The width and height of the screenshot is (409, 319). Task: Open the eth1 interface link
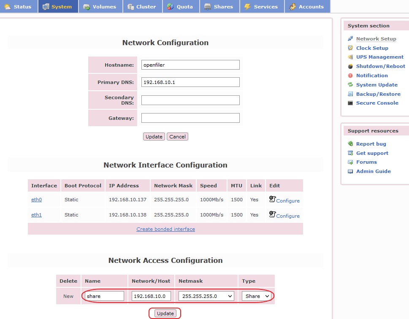(x=36, y=215)
